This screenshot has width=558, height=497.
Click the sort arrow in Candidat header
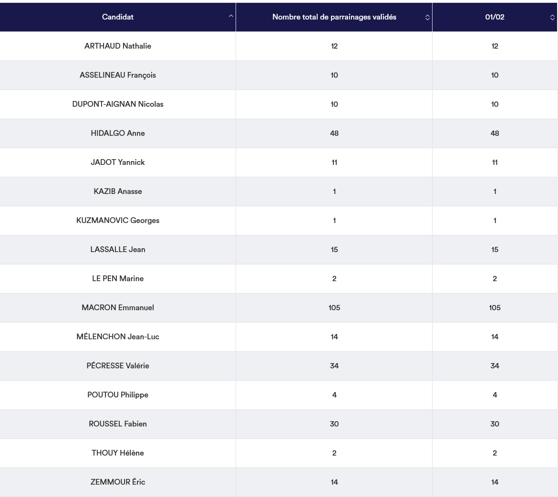pos(231,17)
